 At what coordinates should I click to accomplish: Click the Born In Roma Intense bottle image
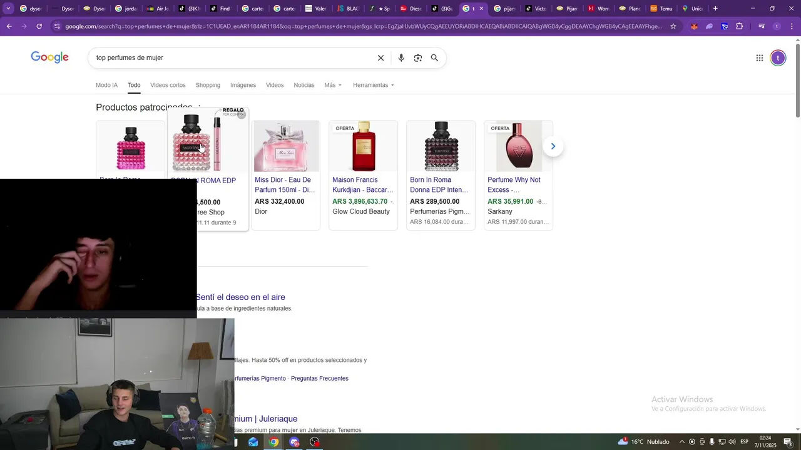[x=441, y=147]
